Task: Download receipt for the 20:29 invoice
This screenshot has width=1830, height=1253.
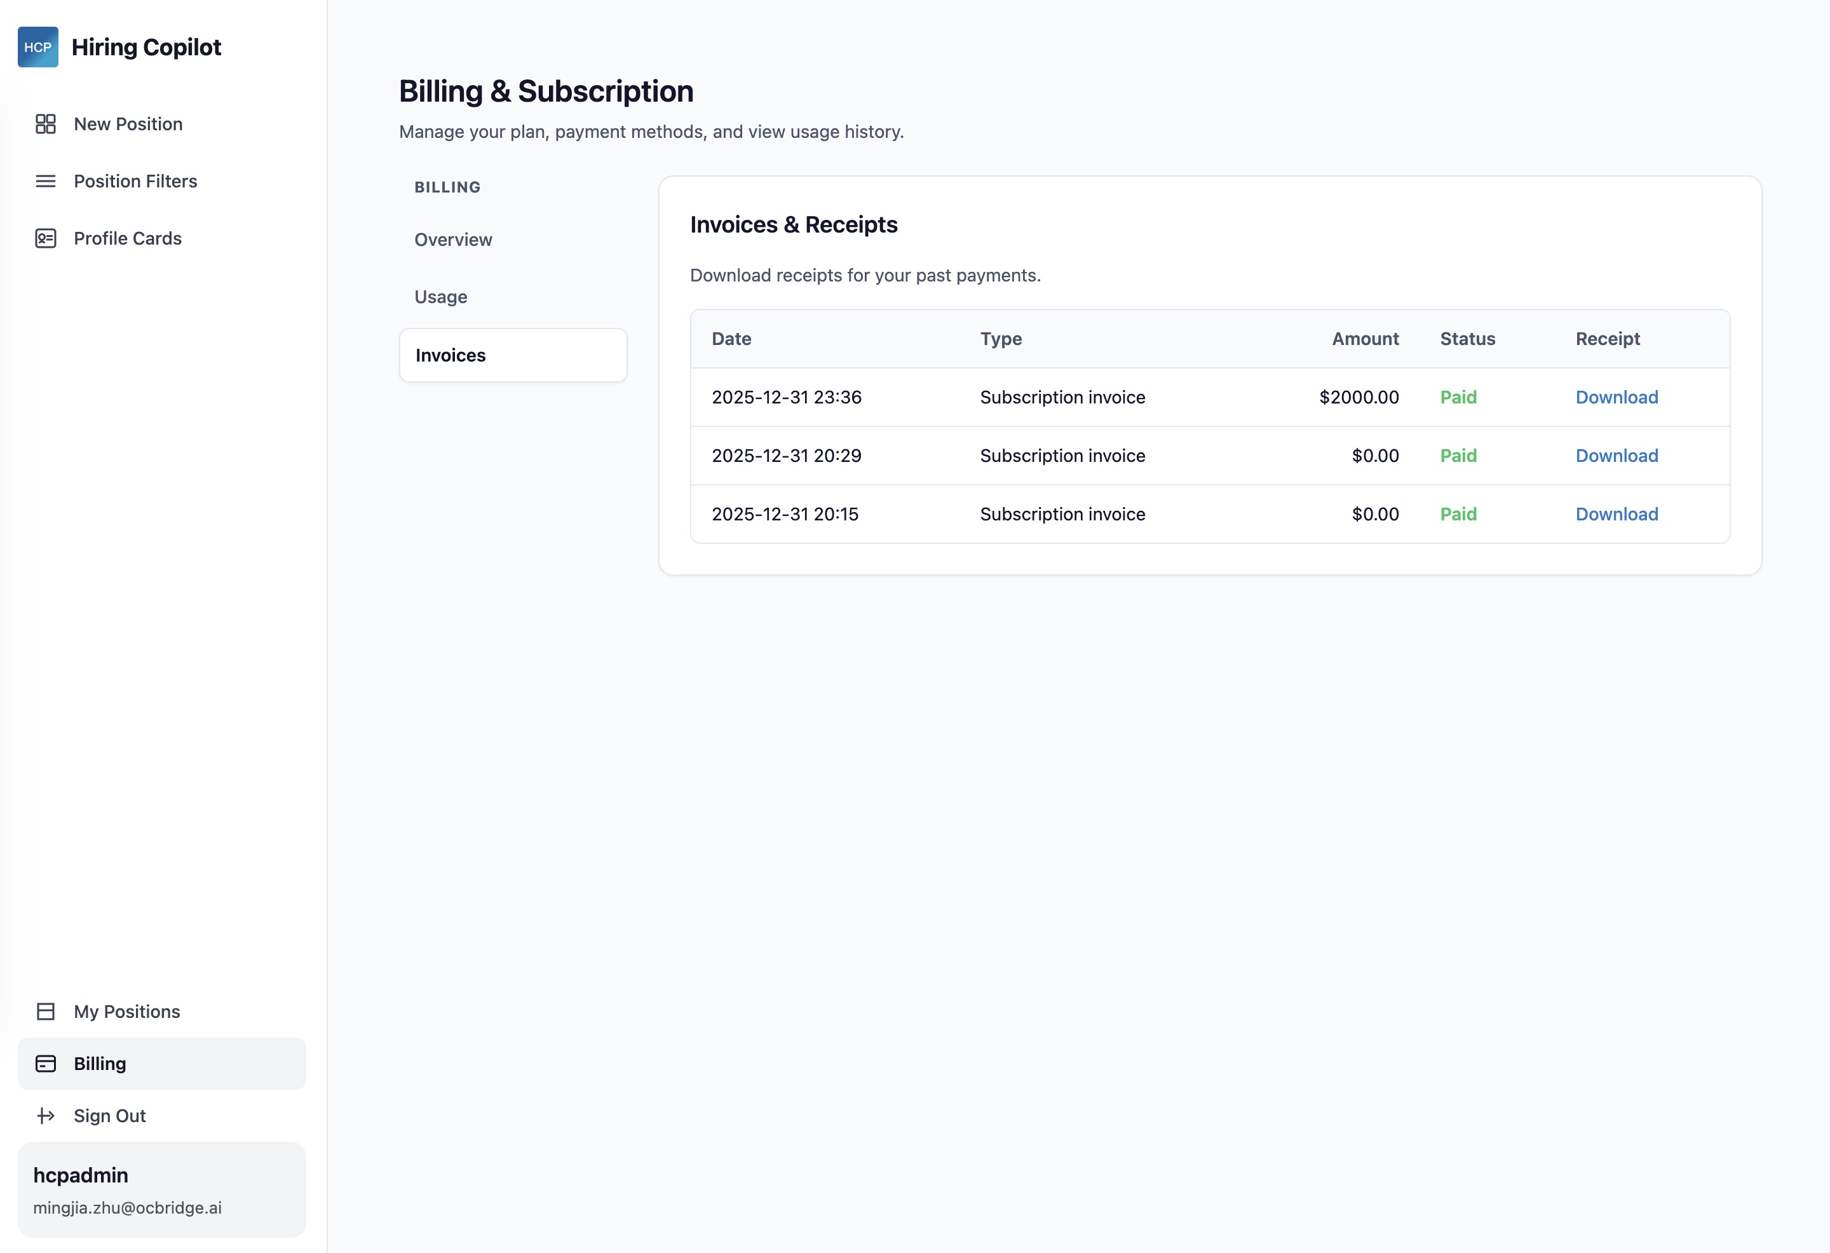Action: click(x=1617, y=455)
